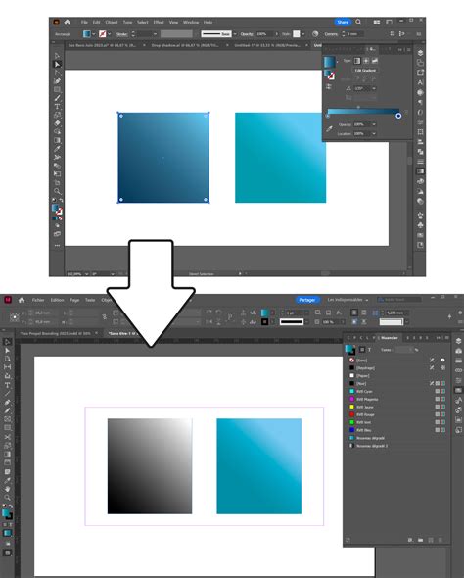Open the Fichier menu in InDesign

pos(38,300)
